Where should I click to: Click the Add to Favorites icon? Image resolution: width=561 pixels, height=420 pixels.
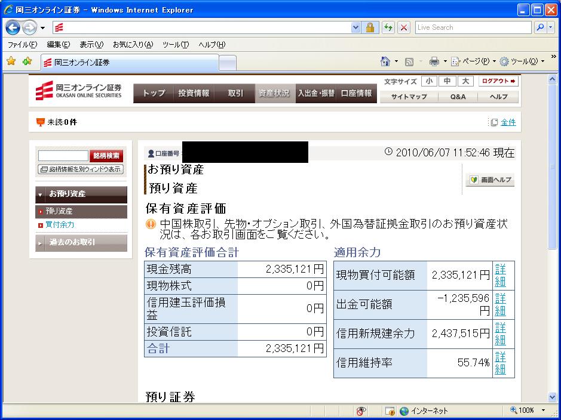click(27, 61)
